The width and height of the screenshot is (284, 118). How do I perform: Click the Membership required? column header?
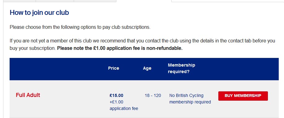181,68
